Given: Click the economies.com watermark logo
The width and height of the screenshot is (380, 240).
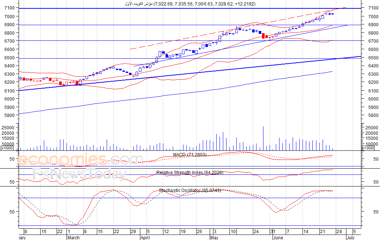Looking at the screenshot, I should [x=80, y=160].
